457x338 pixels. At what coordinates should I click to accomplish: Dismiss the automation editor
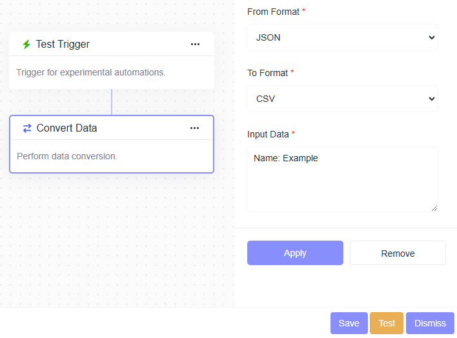coord(430,323)
